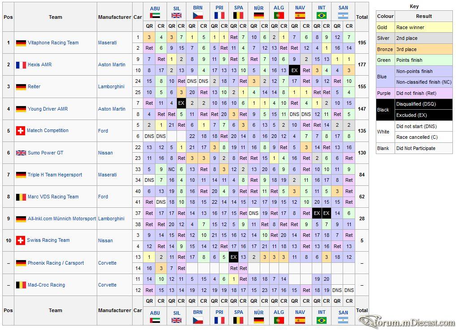Follow the Ford link in Matech Competition row
Screen dimensions: 456x330
pyautogui.click(x=103, y=131)
